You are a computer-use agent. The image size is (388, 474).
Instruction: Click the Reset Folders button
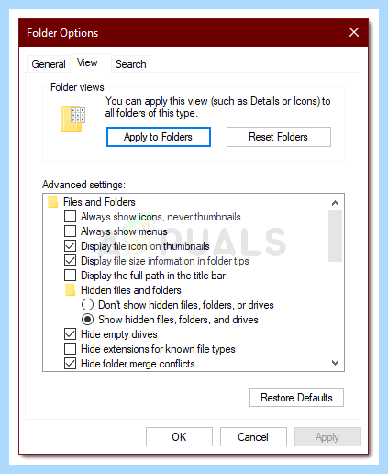tap(278, 137)
